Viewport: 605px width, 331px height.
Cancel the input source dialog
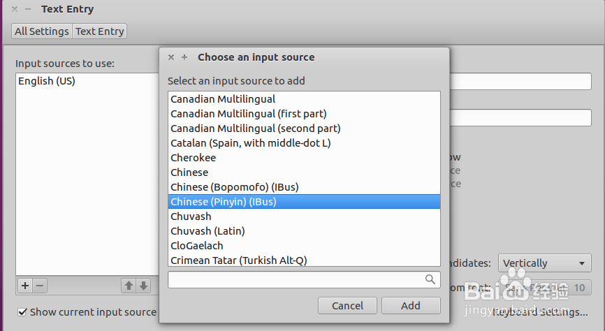tap(347, 305)
